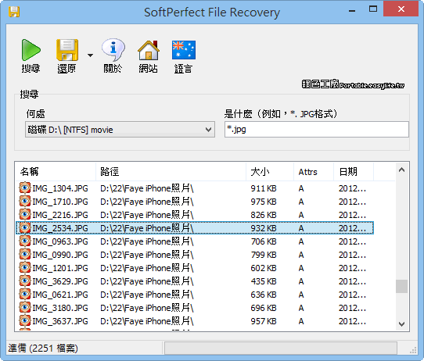424x361 pixels.
Task: Close the SoftPerfect File Recovery window
Action: pos(401,9)
